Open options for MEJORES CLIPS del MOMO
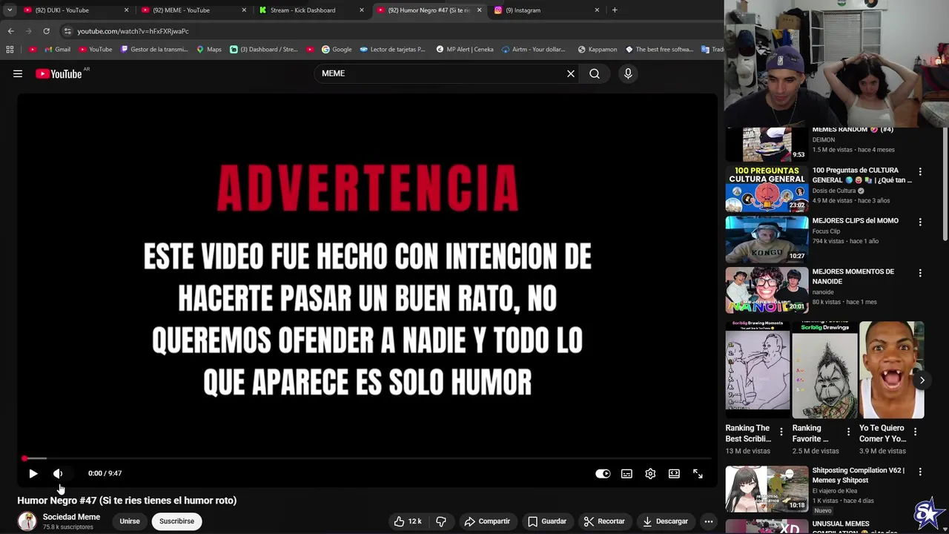Screen dimensions: 949x534 click(920, 222)
